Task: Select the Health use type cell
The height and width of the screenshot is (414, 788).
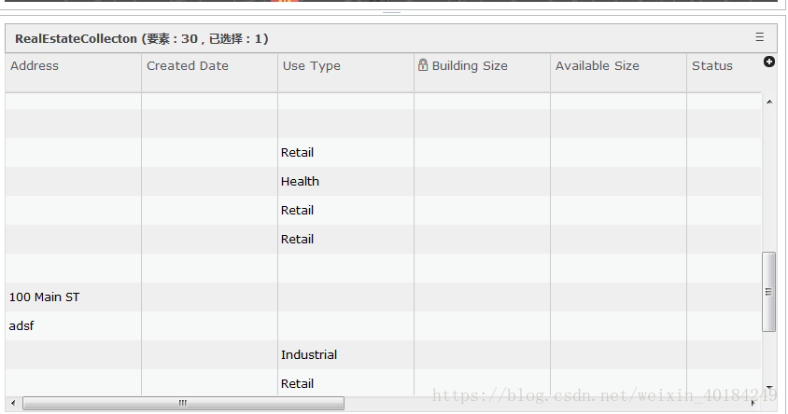Action: (x=300, y=181)
